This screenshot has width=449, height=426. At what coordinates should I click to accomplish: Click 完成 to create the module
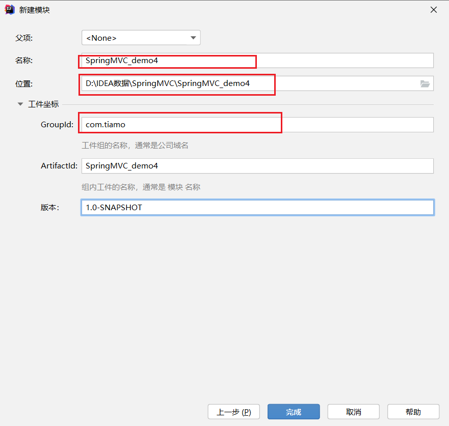(294, 411)
